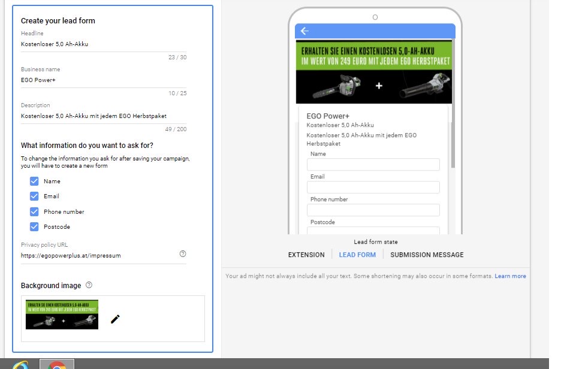Edit the Business name field
The width and height of the screenshot is (564, 369).
pos(103,80)
